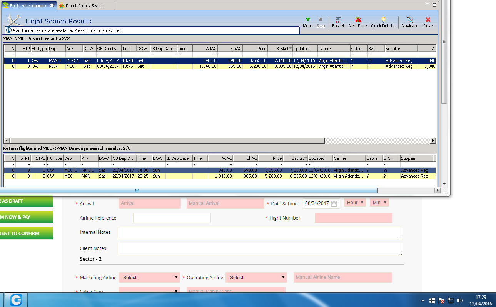Screen dimensions: 496x307
Task: Click the Client Notes text area
Action: 261,249
